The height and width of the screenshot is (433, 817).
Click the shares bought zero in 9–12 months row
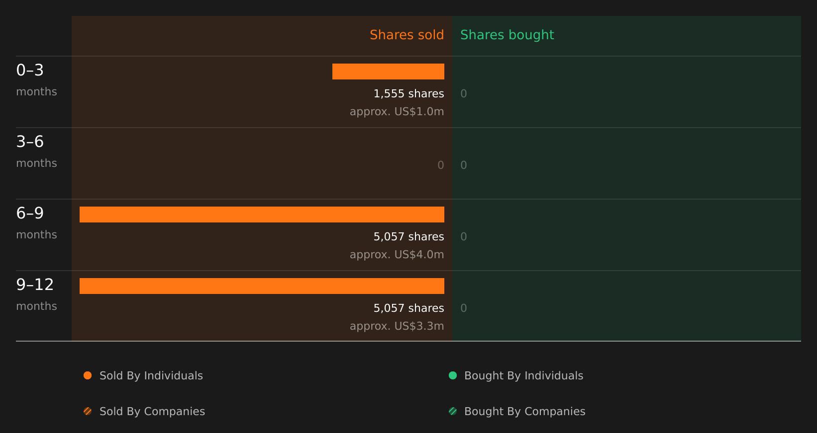464,308
